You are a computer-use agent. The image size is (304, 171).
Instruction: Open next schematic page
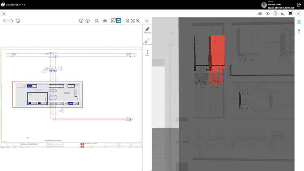click(88, 21)
